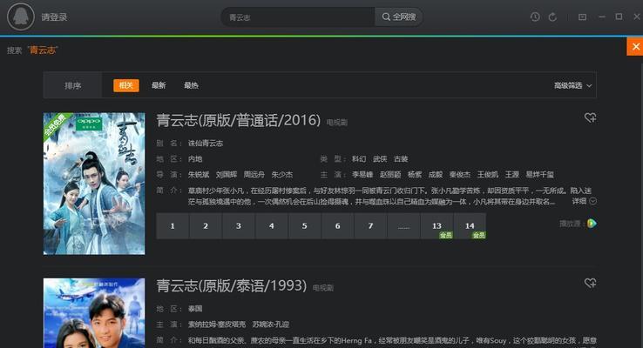643x348 pixels.
Task: Open the 青云志 2016 poster thumbnail
Action: click(x=94, y=184)
